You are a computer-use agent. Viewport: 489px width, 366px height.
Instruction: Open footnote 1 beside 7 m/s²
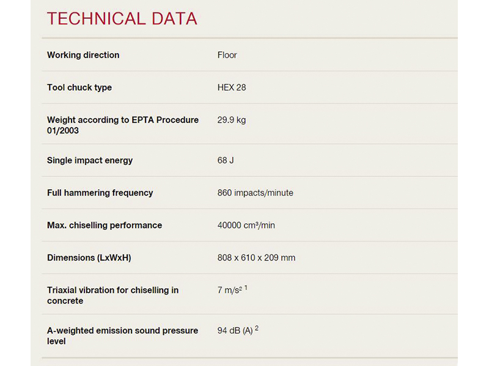click(x=246, y=287)
